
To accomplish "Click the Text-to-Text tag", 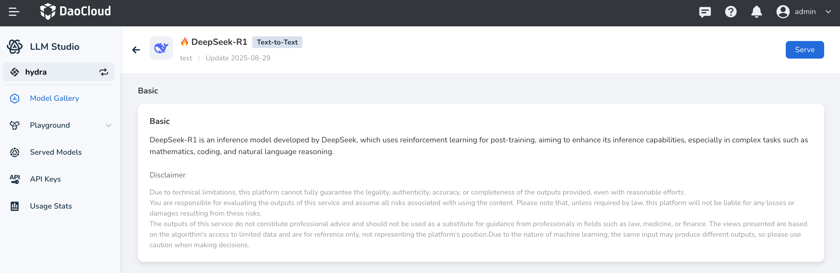I will [x=277, y=42].
